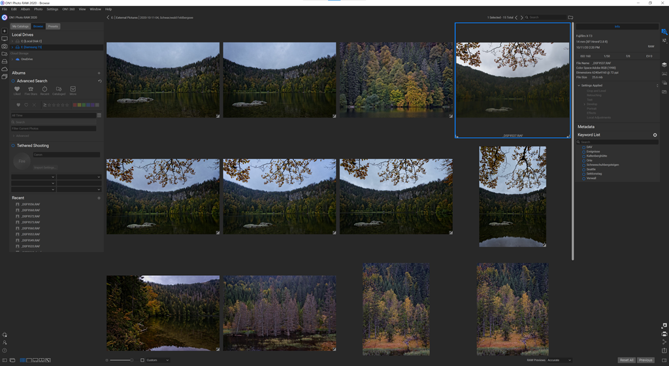Toggle the Advanced Search circle
Viewport: 669px width, 366px height.
pos(13,81)
